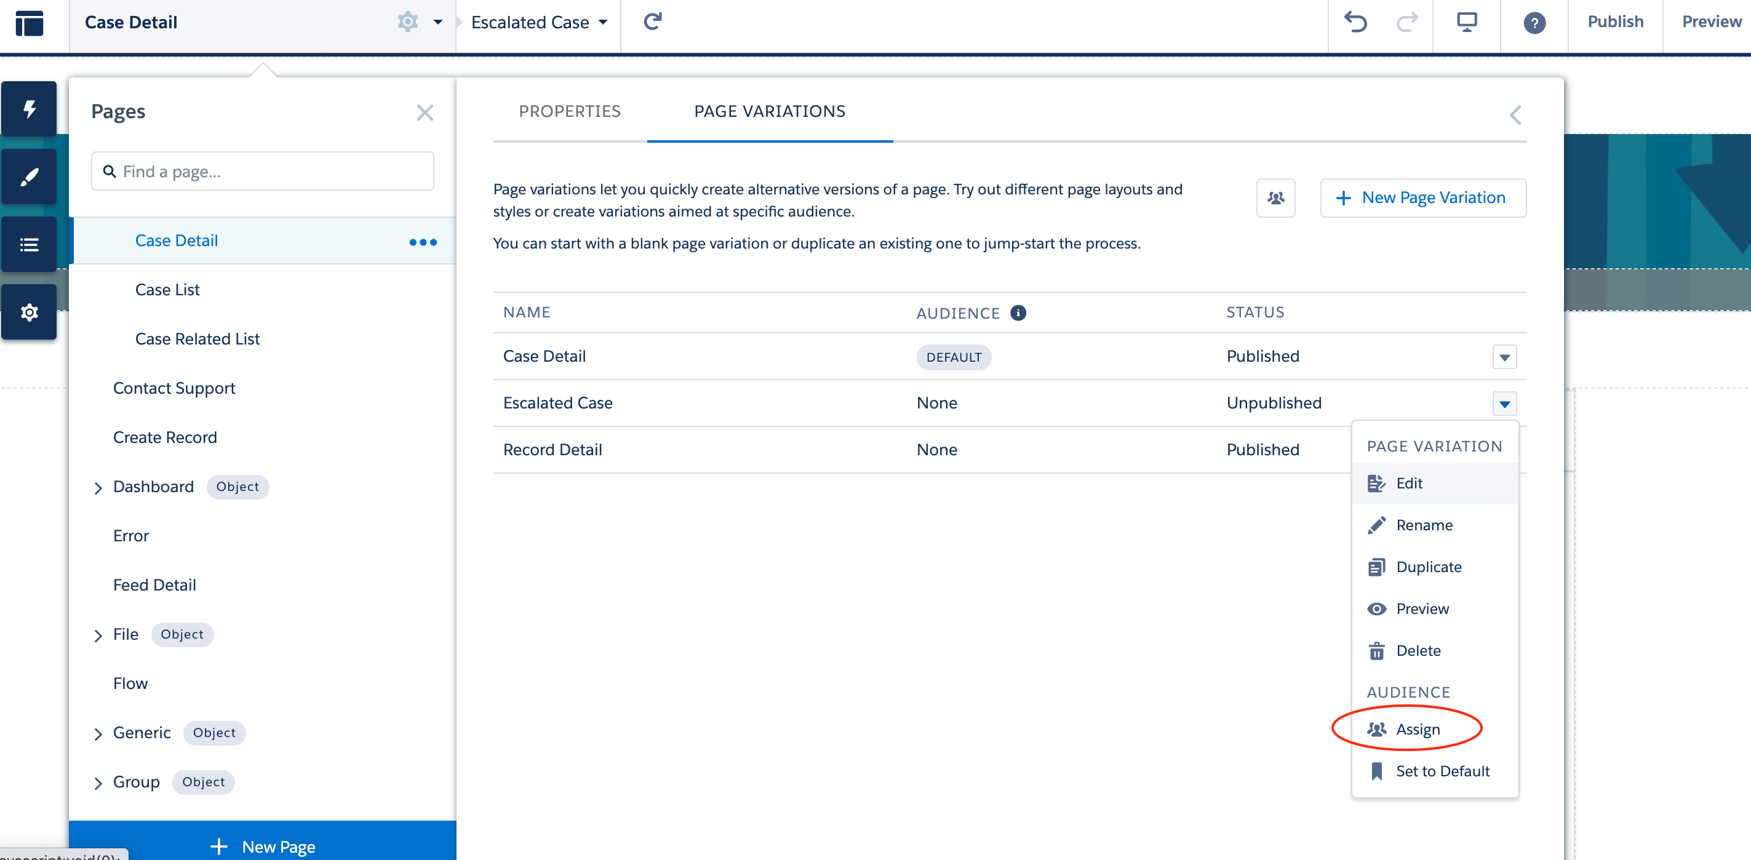
Task: Expand the Dashboard object tree item
Action: tap(98, 487)
